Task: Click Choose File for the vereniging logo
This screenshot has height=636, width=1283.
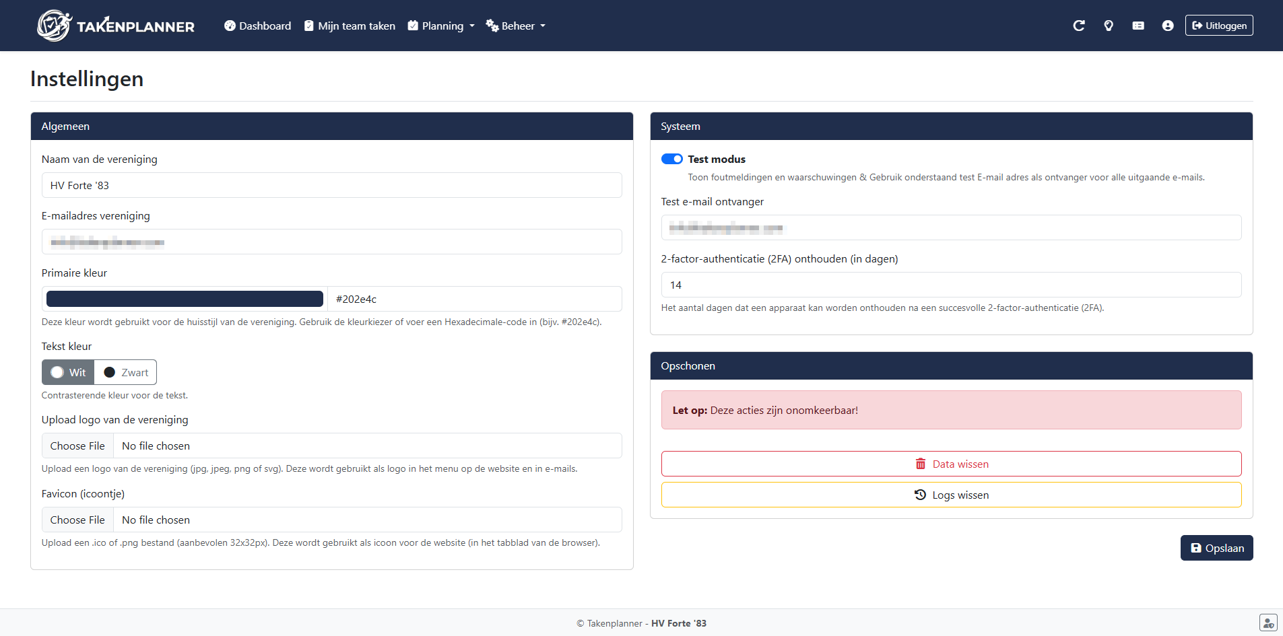Action: 77,446
